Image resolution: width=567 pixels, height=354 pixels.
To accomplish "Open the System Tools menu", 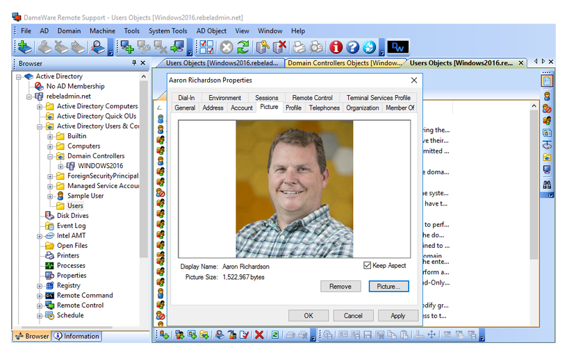I will pyautogui.click(x=167, y=31).
